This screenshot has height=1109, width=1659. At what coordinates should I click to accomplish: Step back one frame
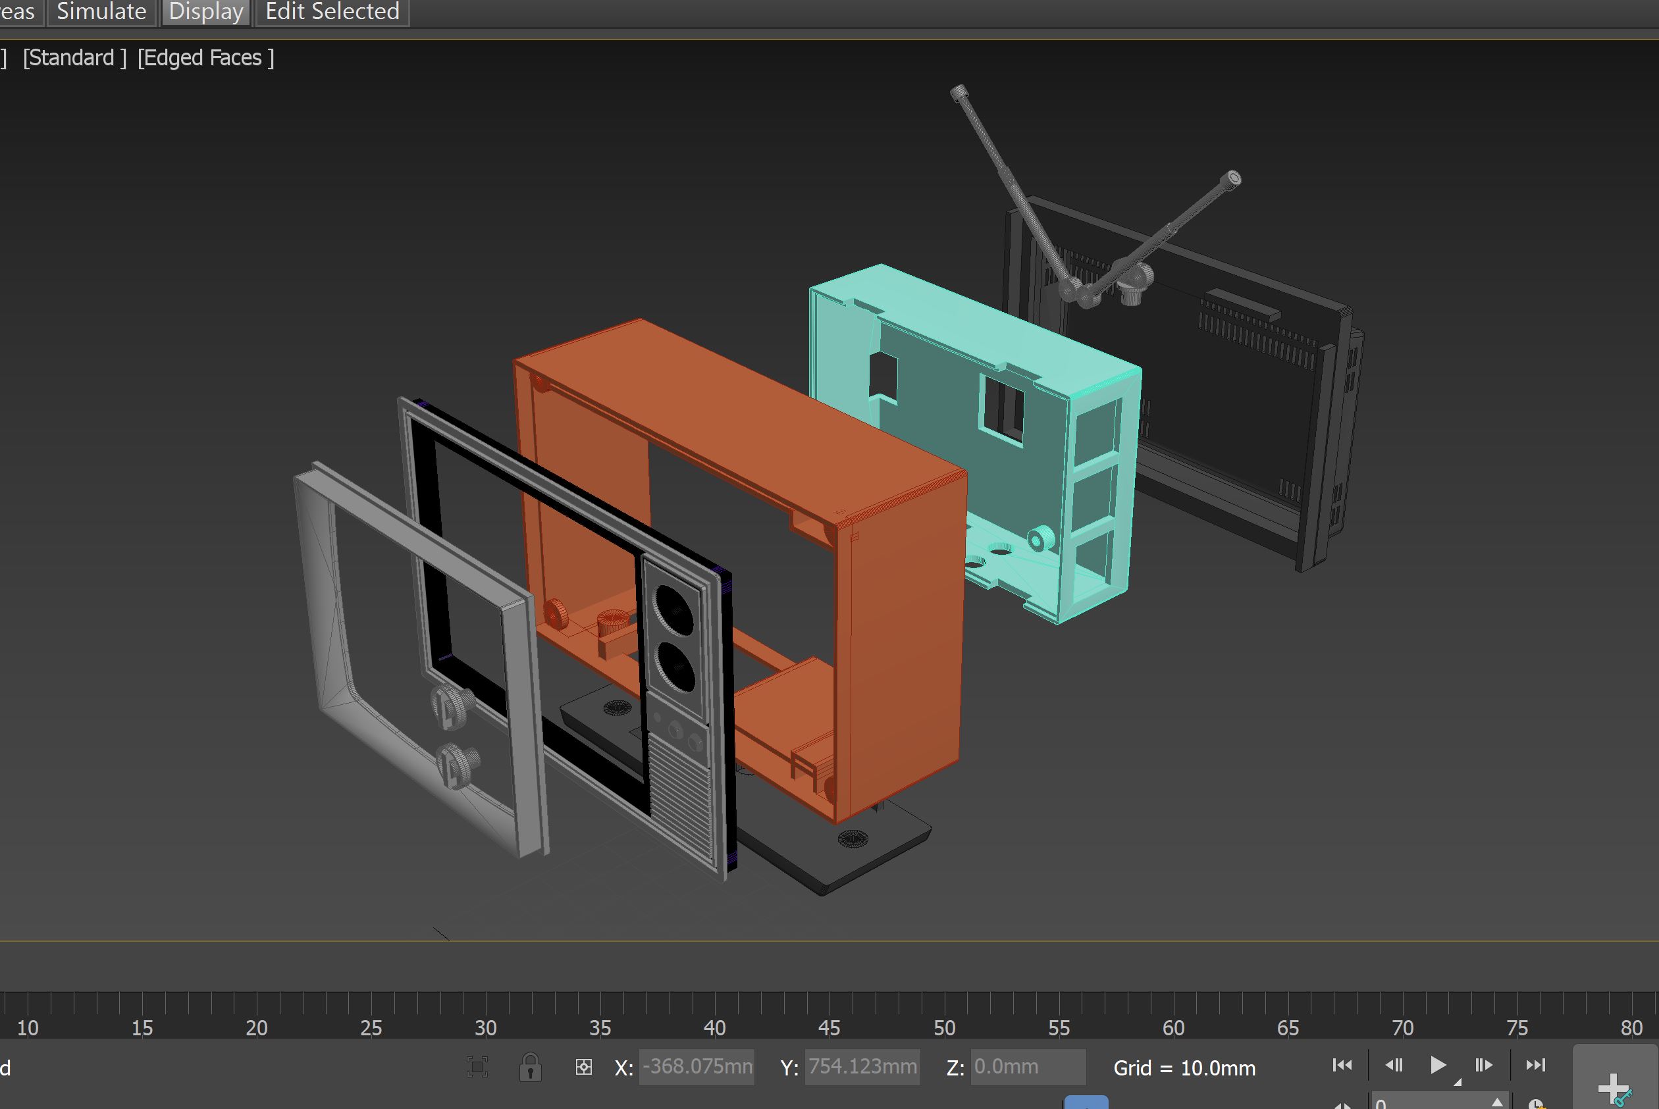[1394, 1064]
